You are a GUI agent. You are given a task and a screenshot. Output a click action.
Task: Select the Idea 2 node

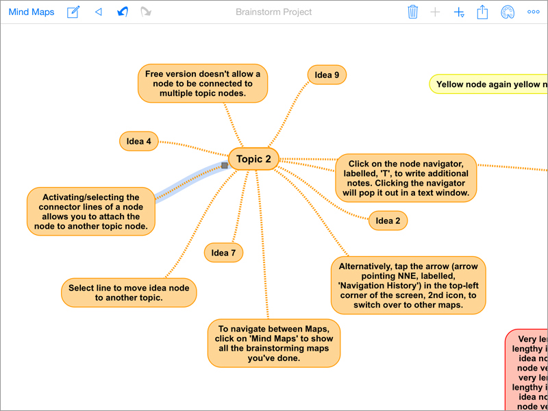click(x=388, y=221)
